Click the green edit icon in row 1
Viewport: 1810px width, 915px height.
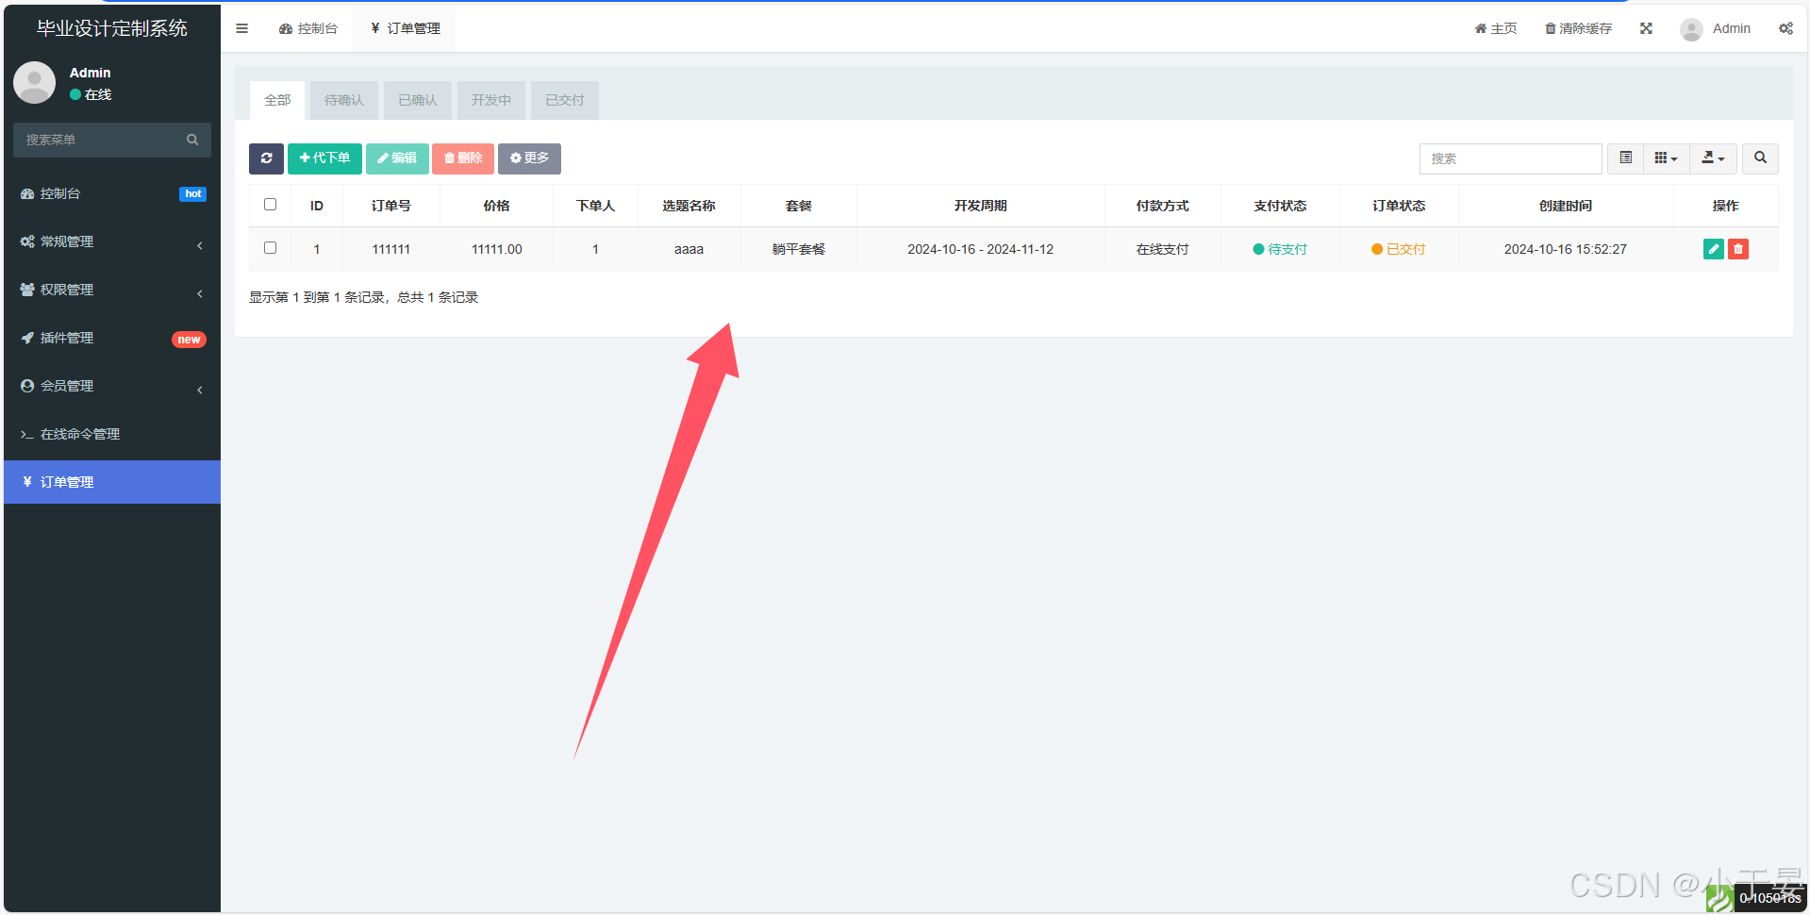click(1714, 249)
